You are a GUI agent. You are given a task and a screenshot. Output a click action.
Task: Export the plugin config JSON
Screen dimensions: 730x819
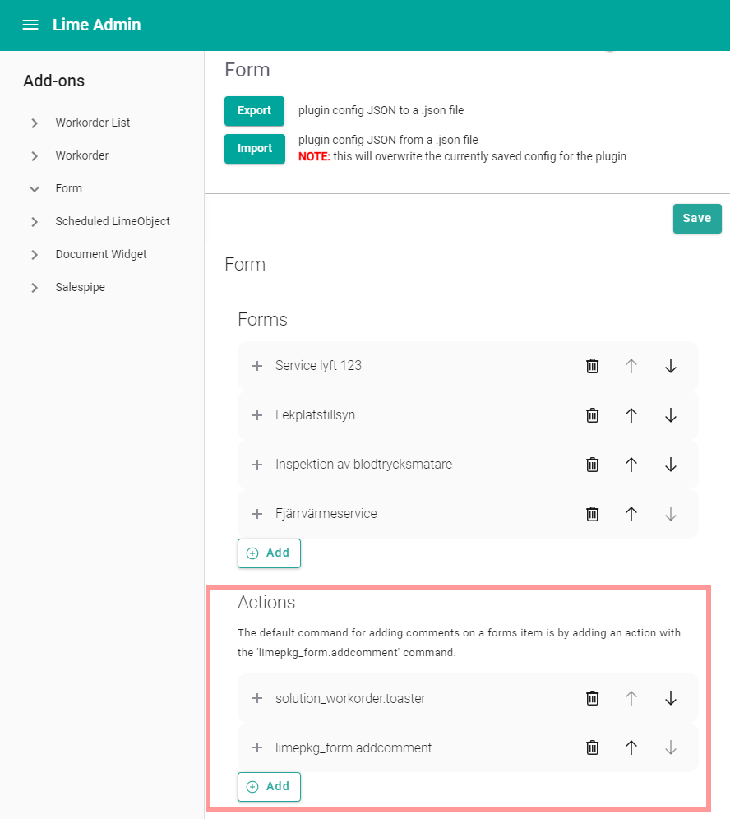click(254, 110)
